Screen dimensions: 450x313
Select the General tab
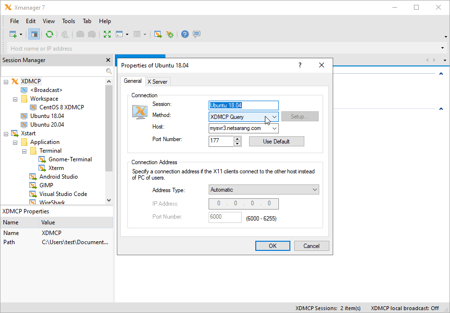133,81
